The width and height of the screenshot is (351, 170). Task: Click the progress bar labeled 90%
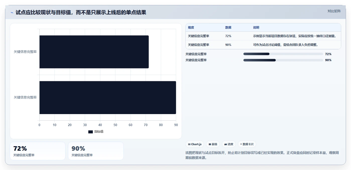tap(283, 60)
